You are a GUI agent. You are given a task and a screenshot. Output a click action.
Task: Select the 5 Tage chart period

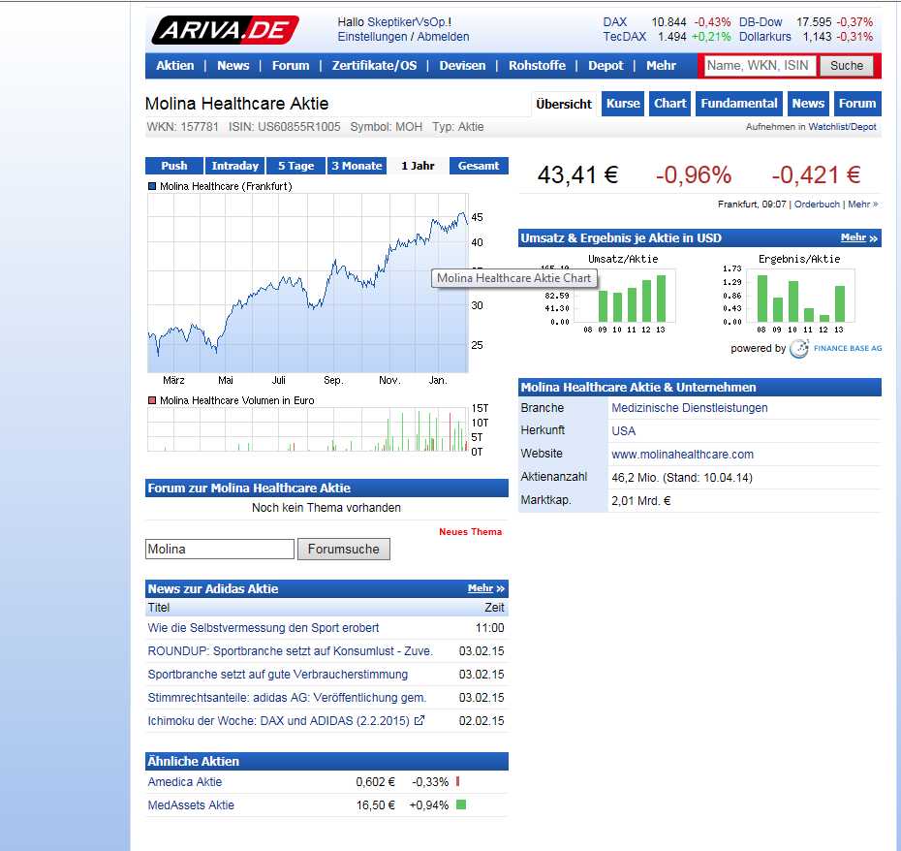coord(295,166)
